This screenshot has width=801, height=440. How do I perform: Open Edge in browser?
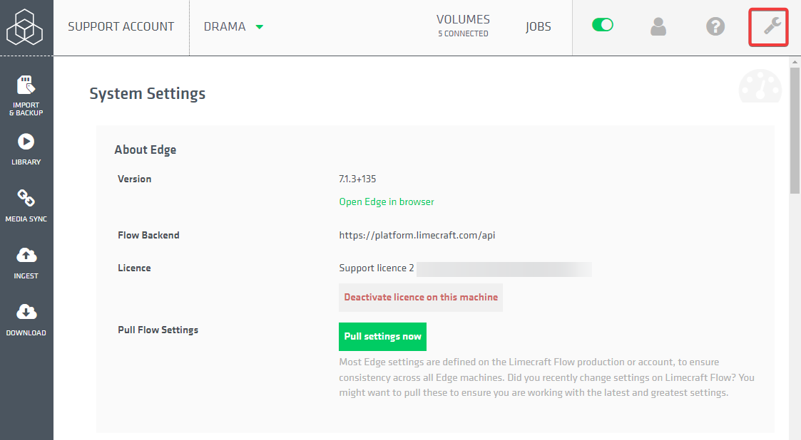[x=387, y=202]
